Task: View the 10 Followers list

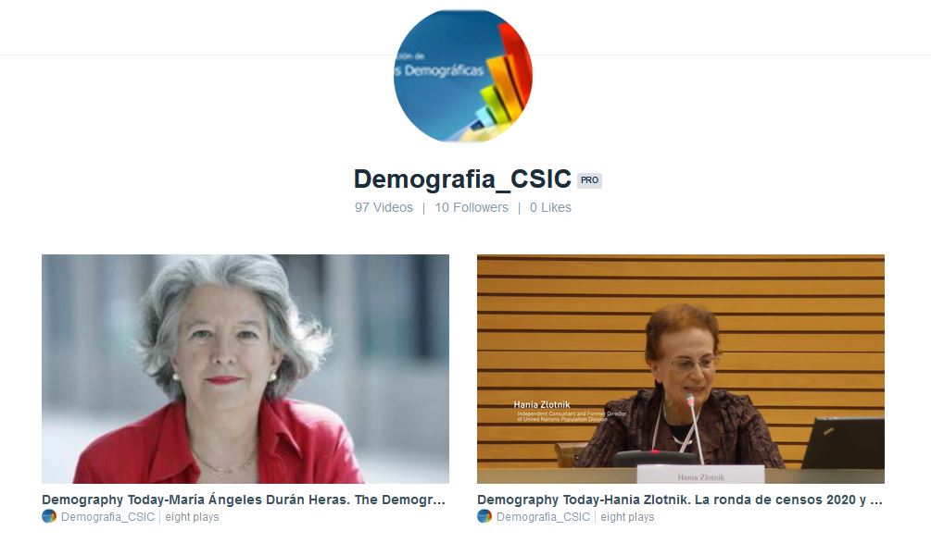Action: [472, 207]
